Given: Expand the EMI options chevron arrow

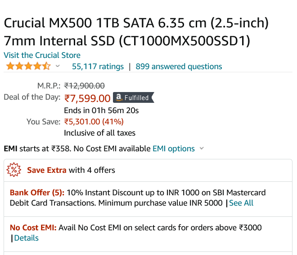Looking at the screenshot, I should [202, 149].
